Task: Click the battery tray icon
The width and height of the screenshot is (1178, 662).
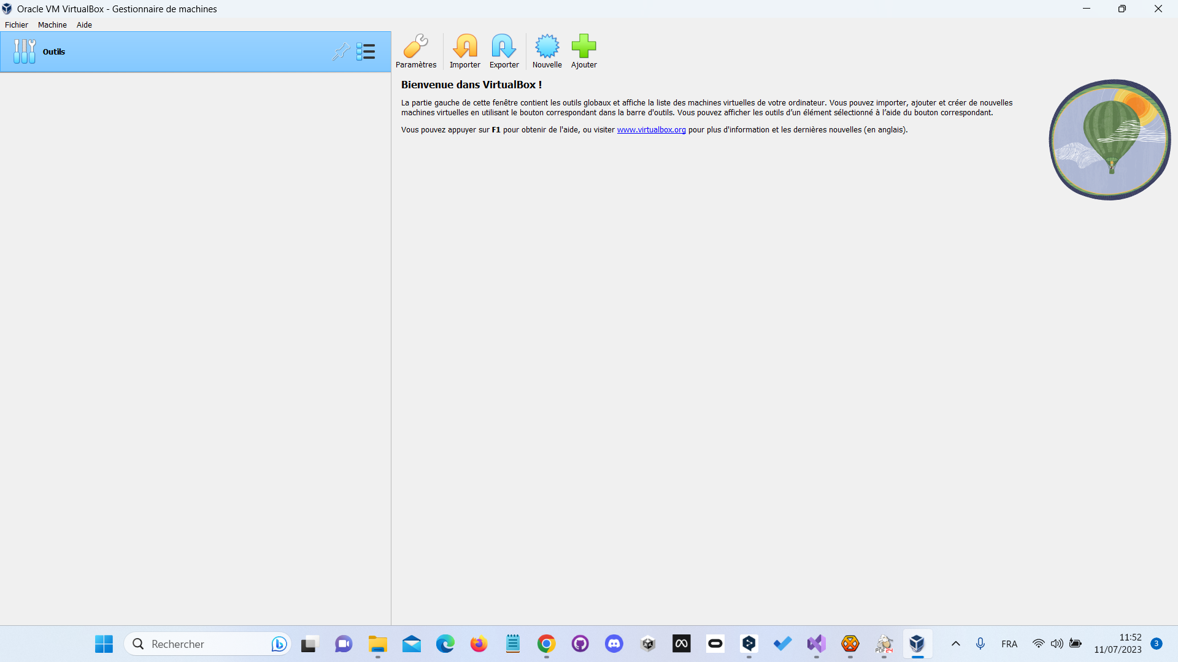Action: coord(1076,644)
